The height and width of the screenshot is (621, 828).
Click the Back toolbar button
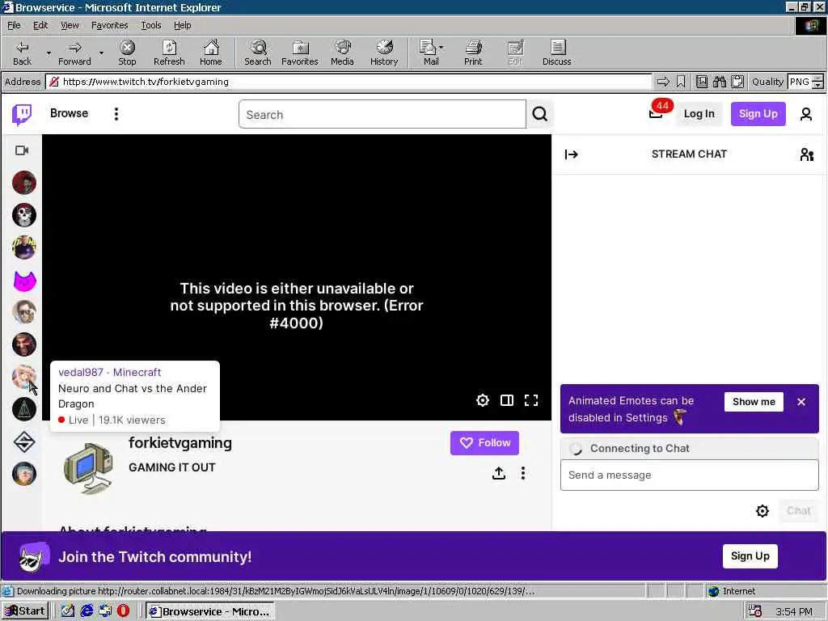click(22, 53)
